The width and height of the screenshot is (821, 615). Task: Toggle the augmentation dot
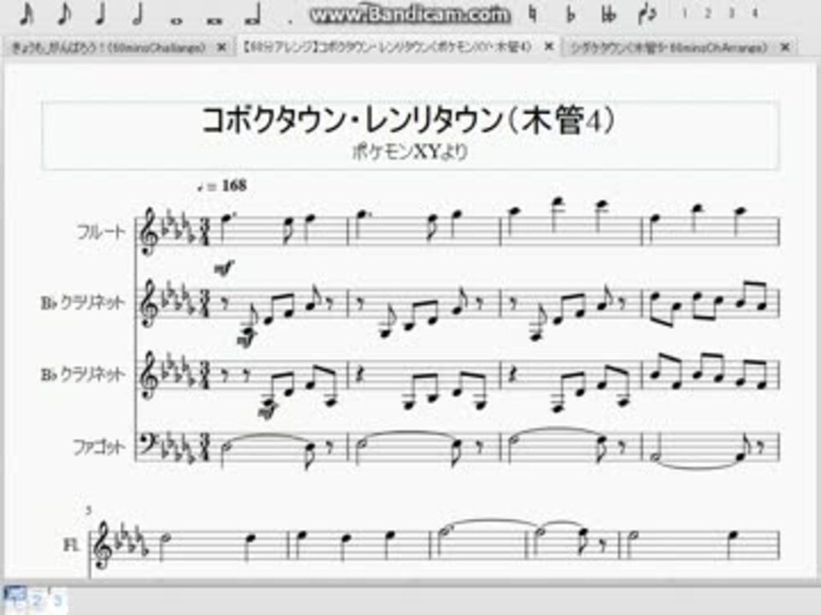tap(291, 22)
